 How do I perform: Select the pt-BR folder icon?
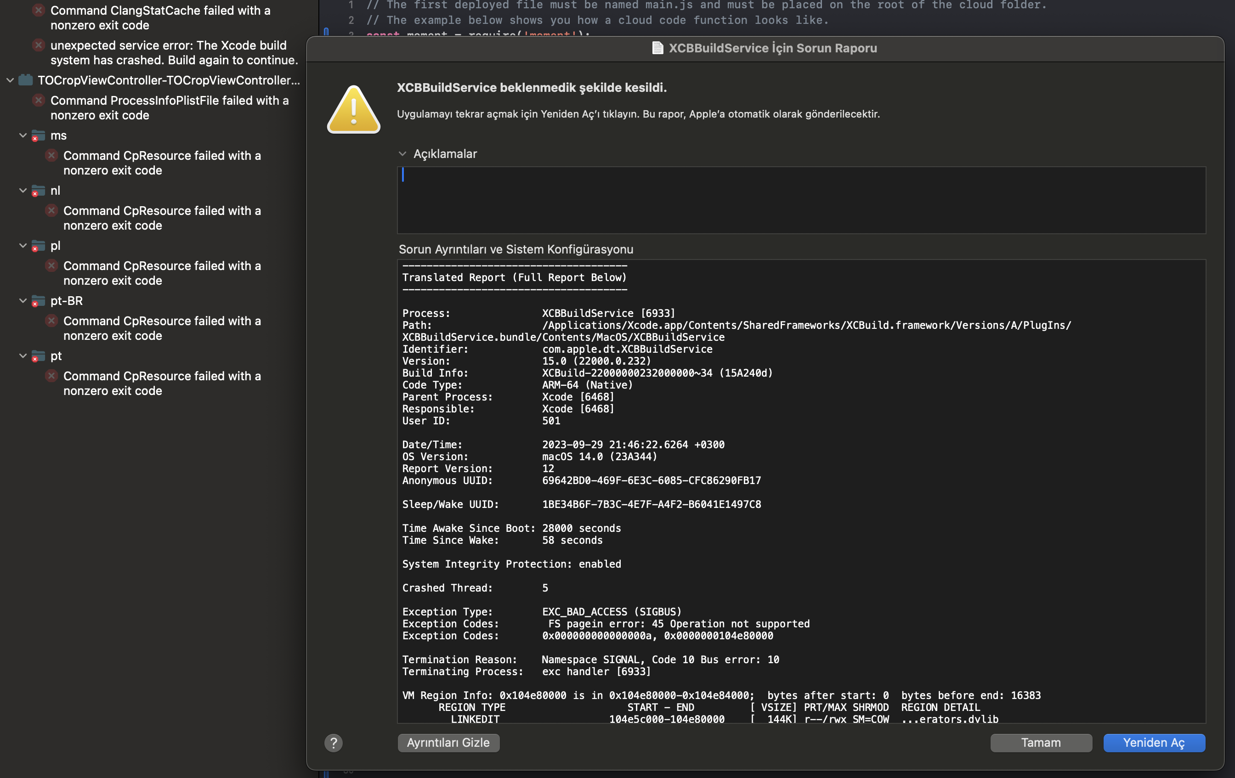click(38, 301)
